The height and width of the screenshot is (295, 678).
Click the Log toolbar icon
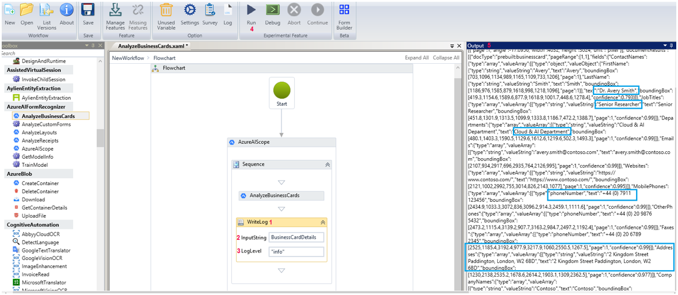(x=228, y=10)
